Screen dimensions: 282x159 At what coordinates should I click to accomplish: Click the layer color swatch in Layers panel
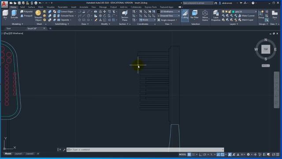tap(233, 11)
